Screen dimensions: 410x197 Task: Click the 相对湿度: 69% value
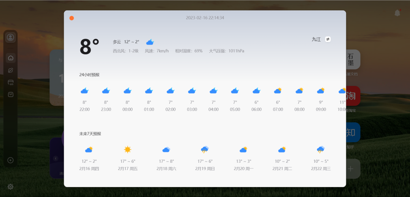(189, 51)
